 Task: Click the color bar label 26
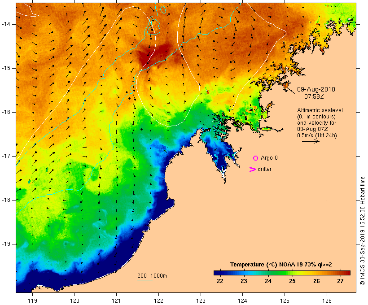(x=316, y=281)
